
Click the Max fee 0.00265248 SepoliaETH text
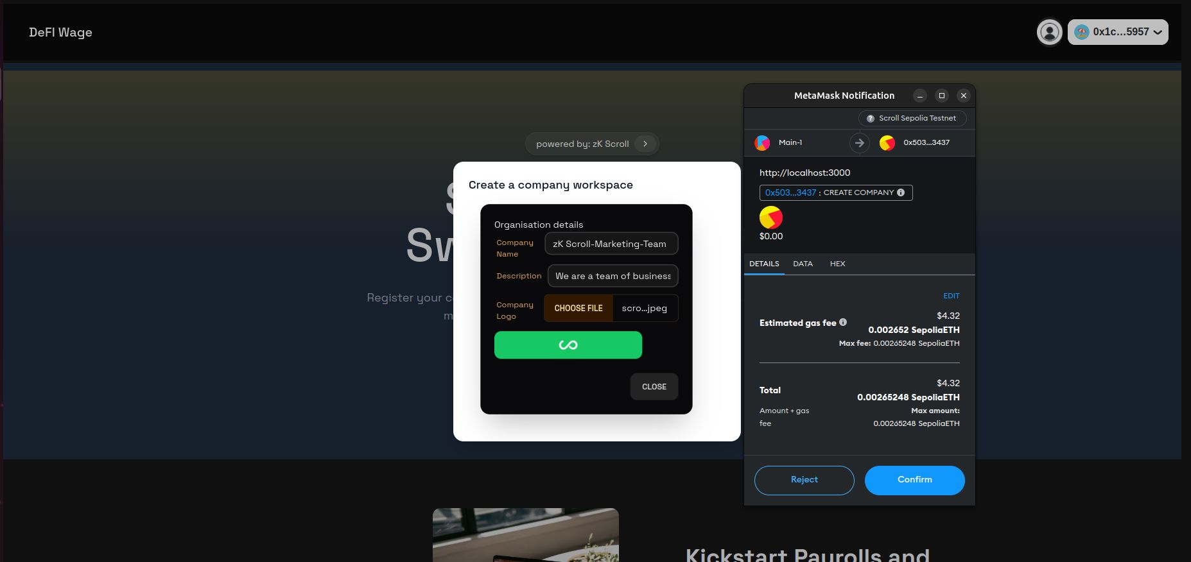pos(900,343)
